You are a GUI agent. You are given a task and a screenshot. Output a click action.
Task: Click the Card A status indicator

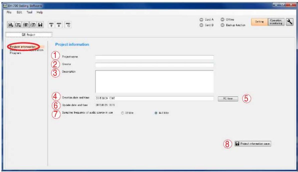207,20
